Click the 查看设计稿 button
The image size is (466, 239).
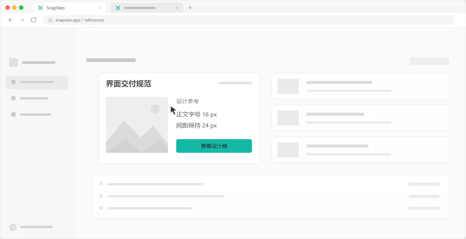tap(214, 146)
